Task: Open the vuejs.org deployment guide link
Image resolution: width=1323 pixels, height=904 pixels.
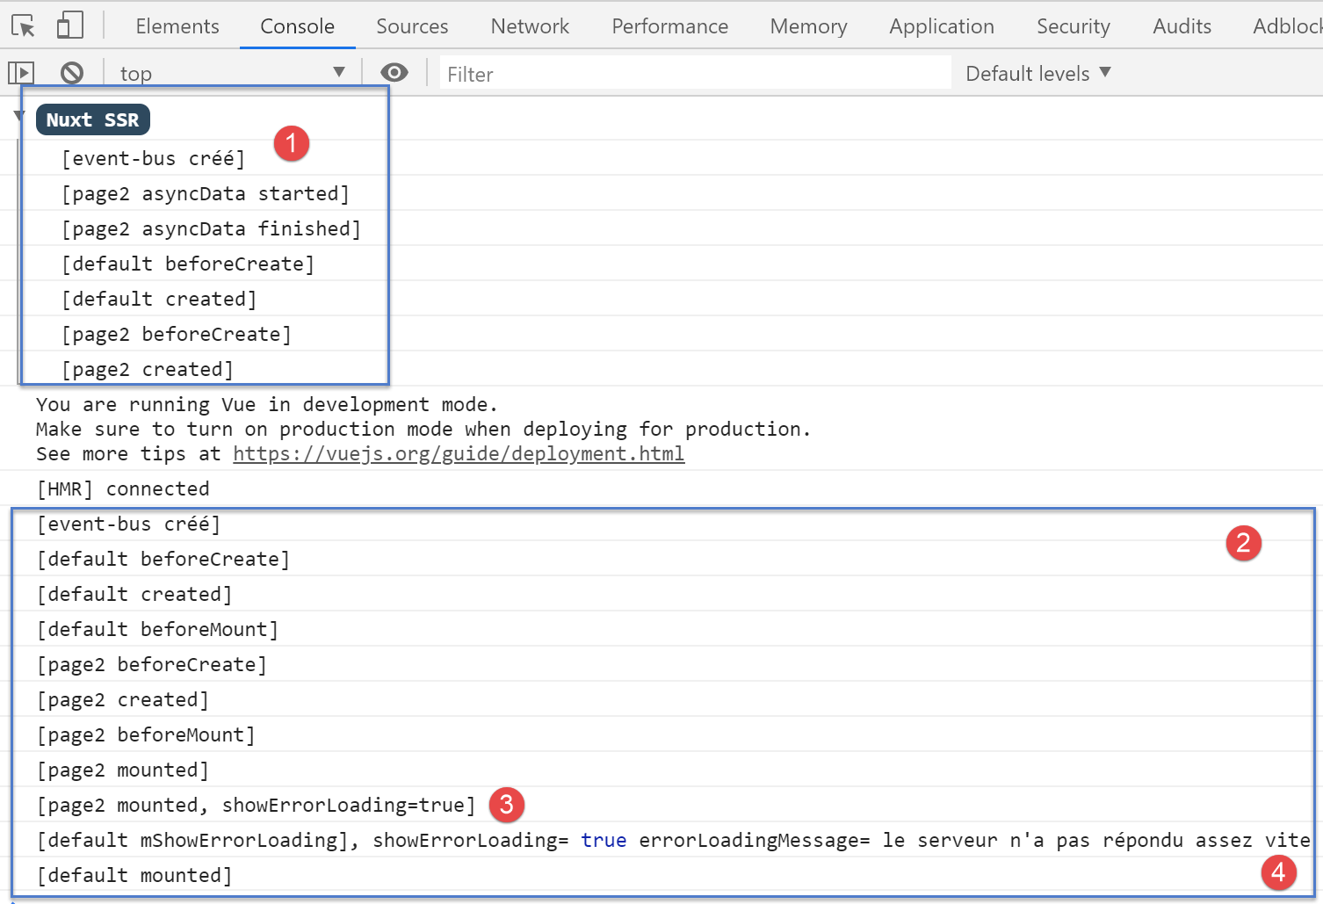Action: coord(458,454)
